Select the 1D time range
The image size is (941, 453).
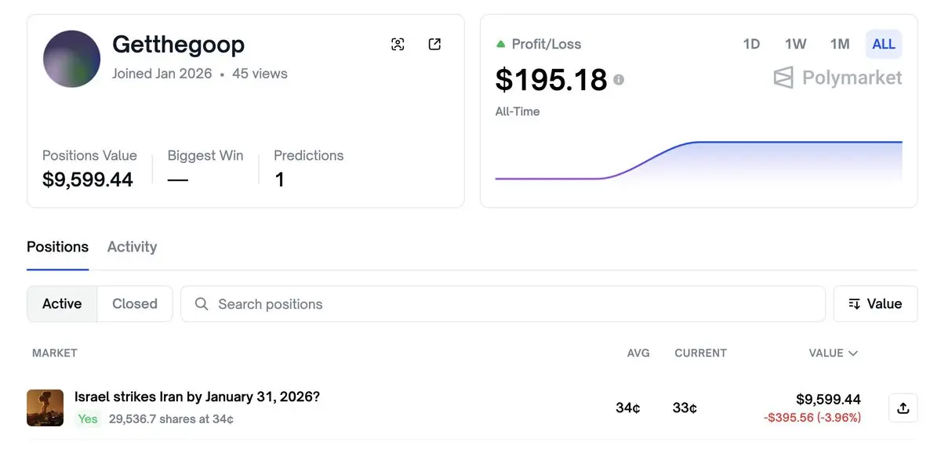point(751,44)
